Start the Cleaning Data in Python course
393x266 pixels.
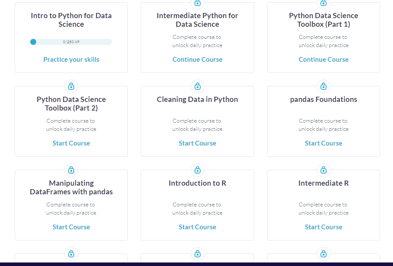point(197,143)
